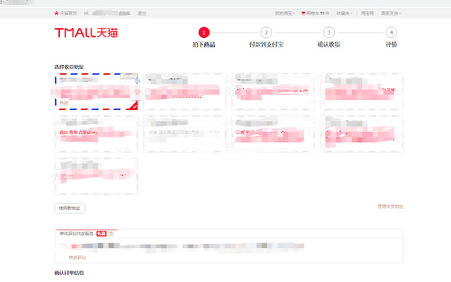Click 修改 on the selected address card
Viewport: 451px width, 282px height.
pyautogui.click(x=64, y=103)
